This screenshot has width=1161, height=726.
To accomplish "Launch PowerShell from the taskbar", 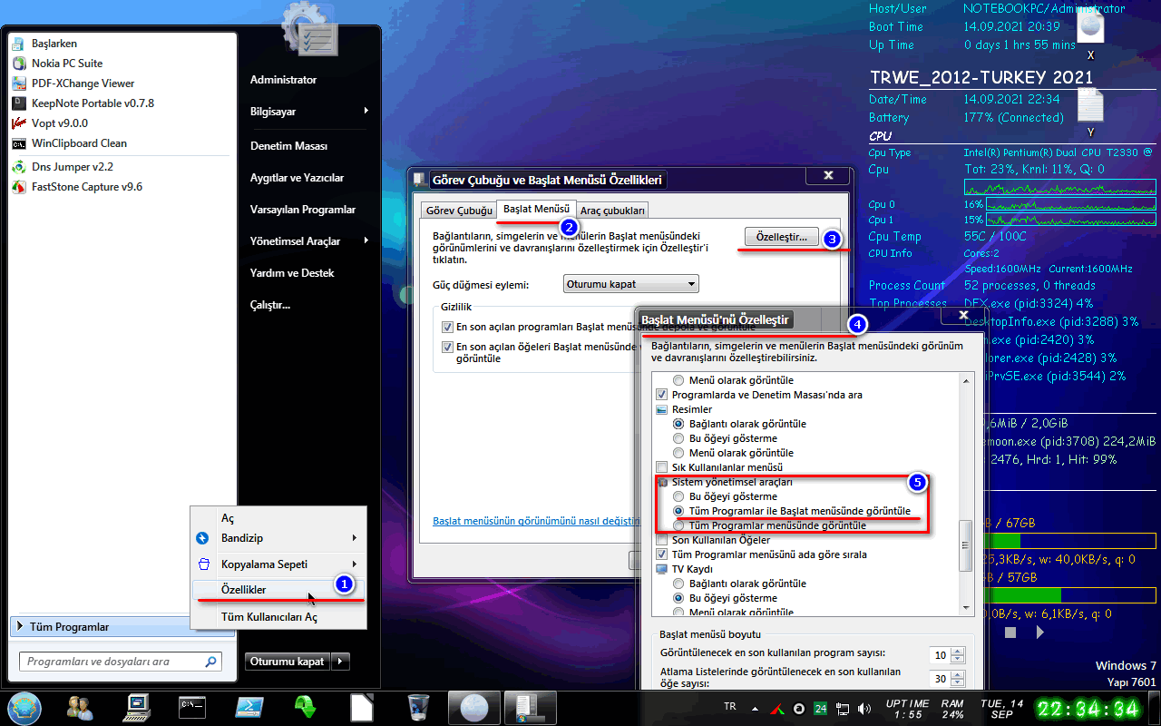I will click(249, 707).
